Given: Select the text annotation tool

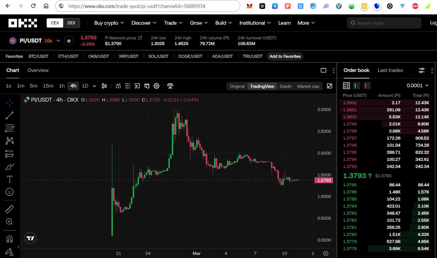Looking at the screenshot, I should pyautogui.click(x=10, y=179).
